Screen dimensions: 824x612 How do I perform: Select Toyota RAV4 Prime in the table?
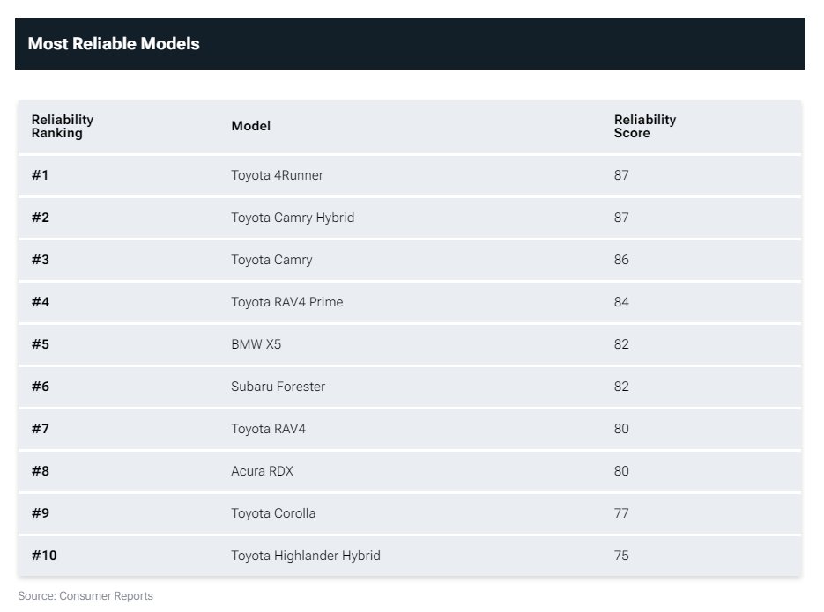(x=287, y=302)
